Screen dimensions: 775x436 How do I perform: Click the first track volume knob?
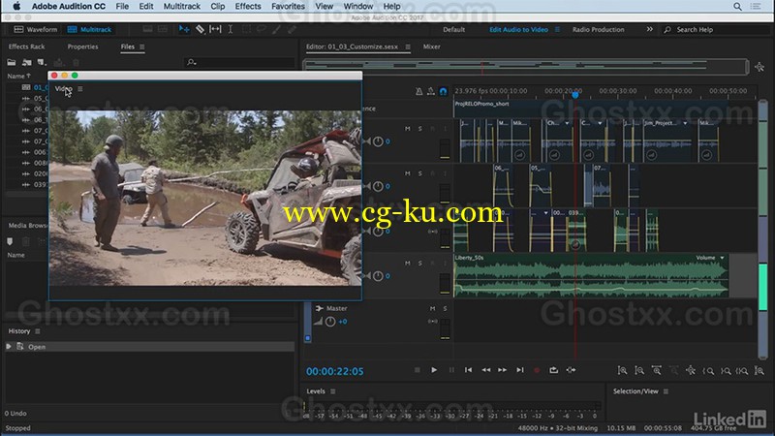[x=378, y=141]
